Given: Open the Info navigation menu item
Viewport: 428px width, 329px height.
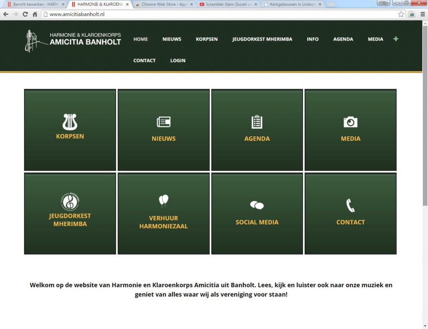Looking at the screenshot, I should (312, 39).
